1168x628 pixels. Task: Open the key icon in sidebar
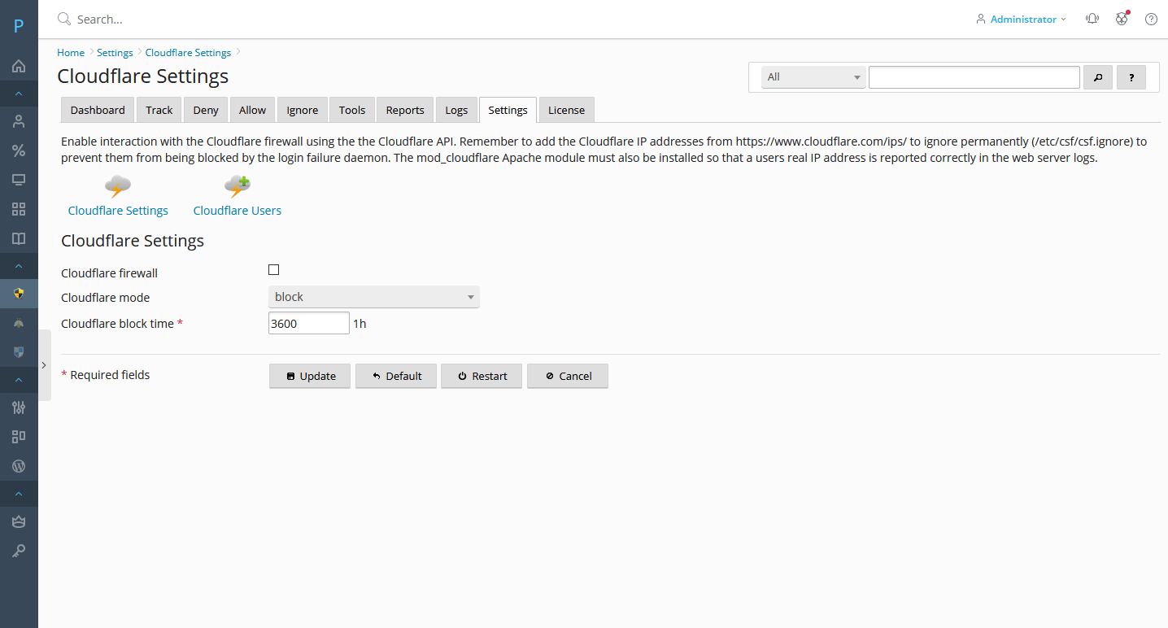pos(19,551)
